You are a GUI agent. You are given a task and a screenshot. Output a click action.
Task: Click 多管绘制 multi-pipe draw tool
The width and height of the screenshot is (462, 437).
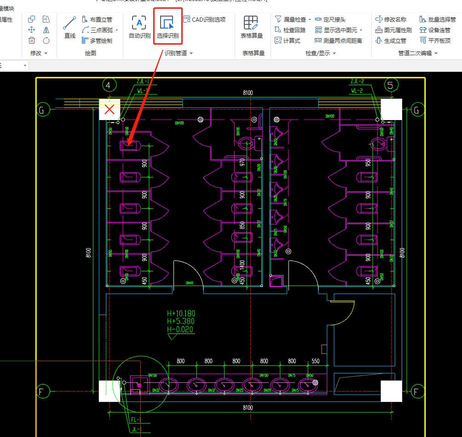pyautogui.click(x=97, y=40)
